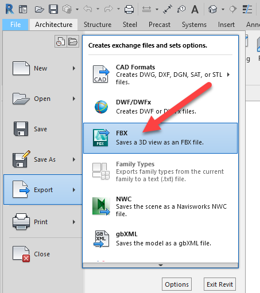Click the Thin Lines toolbar icon
Viewport: 260px width, 293px height.
coord(247,9)
